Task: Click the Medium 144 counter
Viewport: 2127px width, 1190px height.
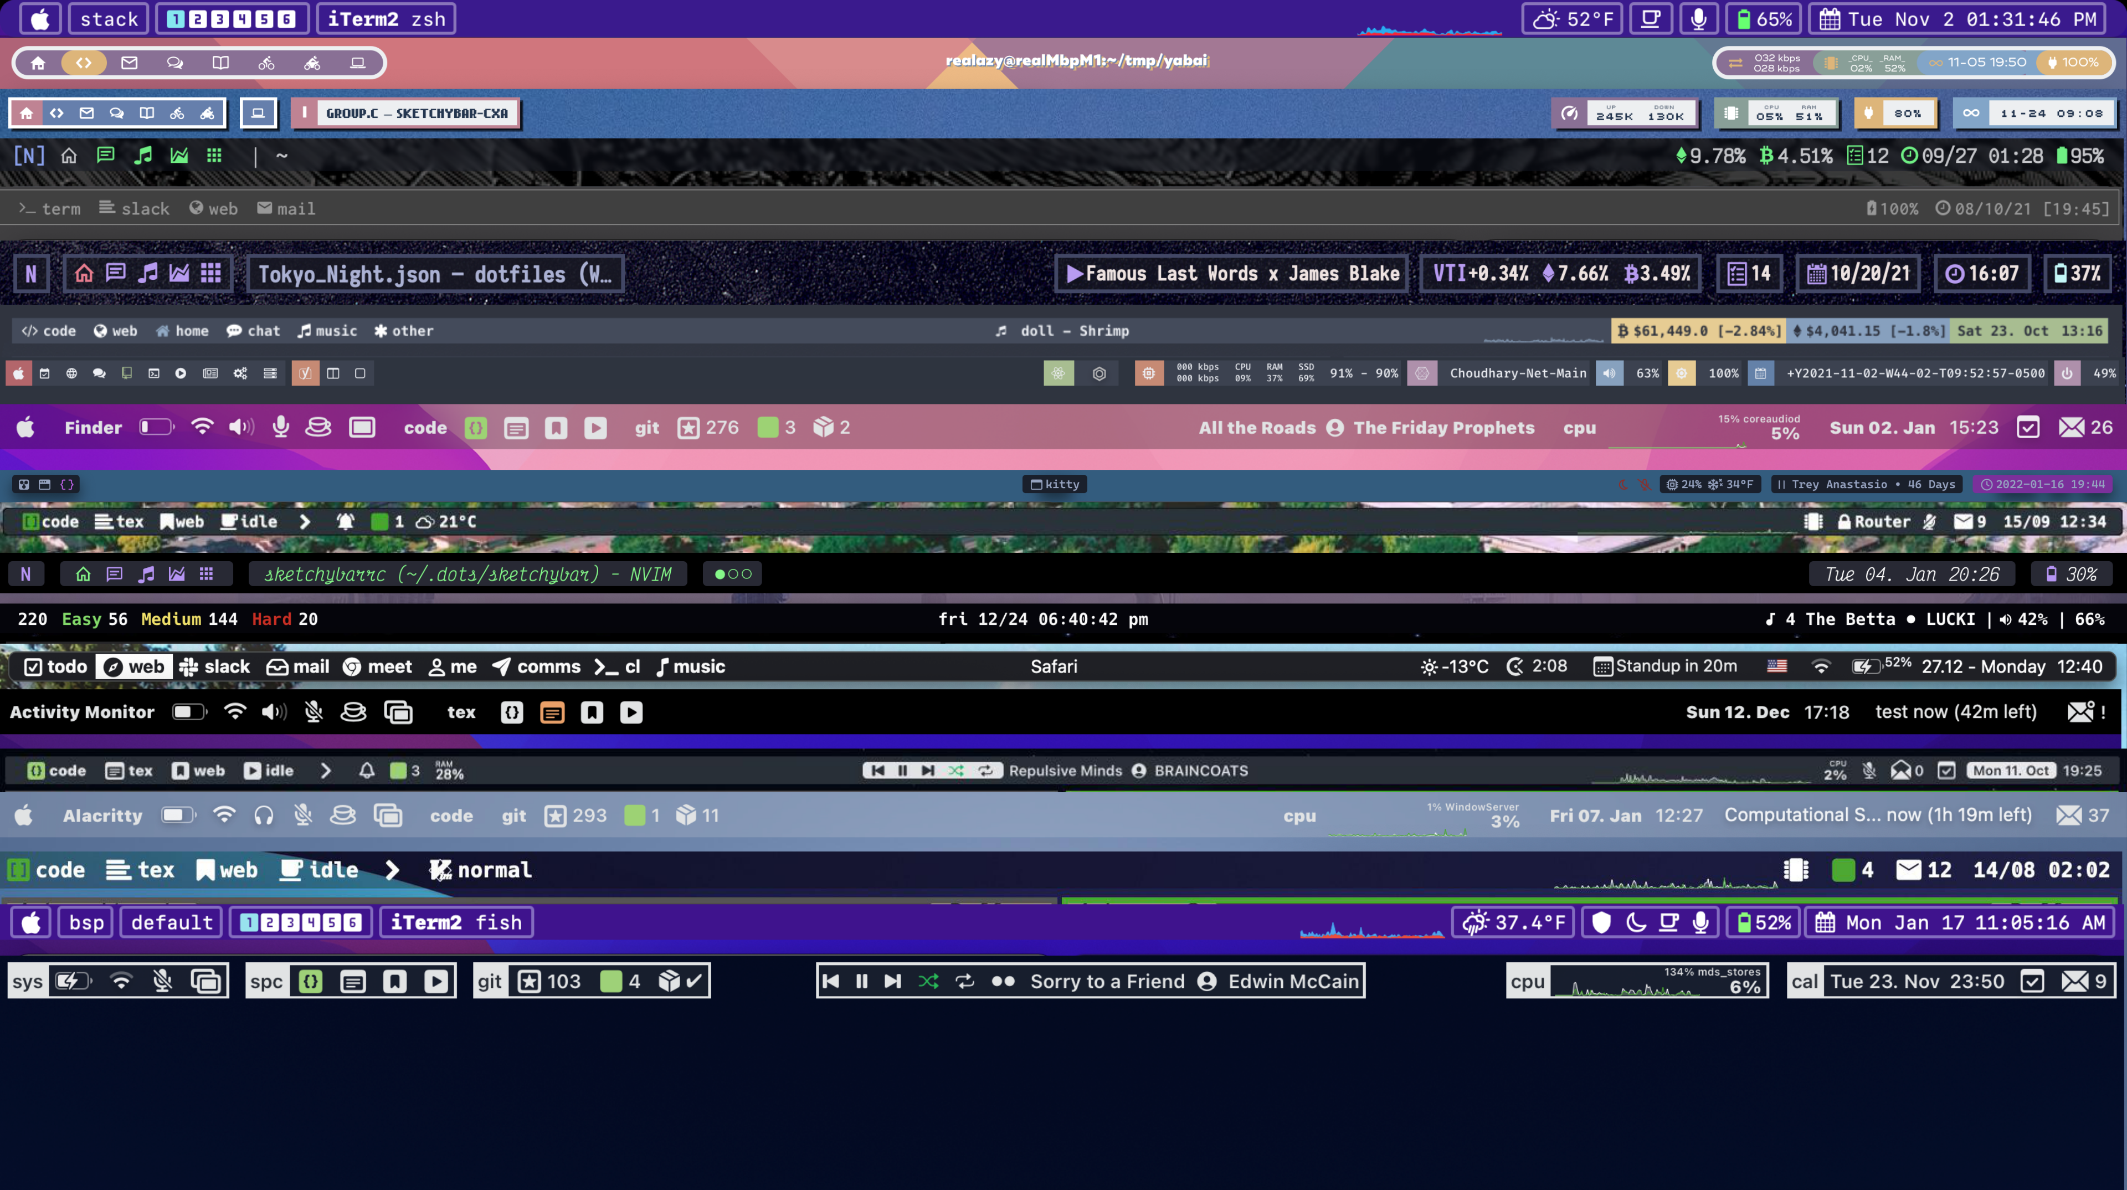Action: tap(189, 619)
